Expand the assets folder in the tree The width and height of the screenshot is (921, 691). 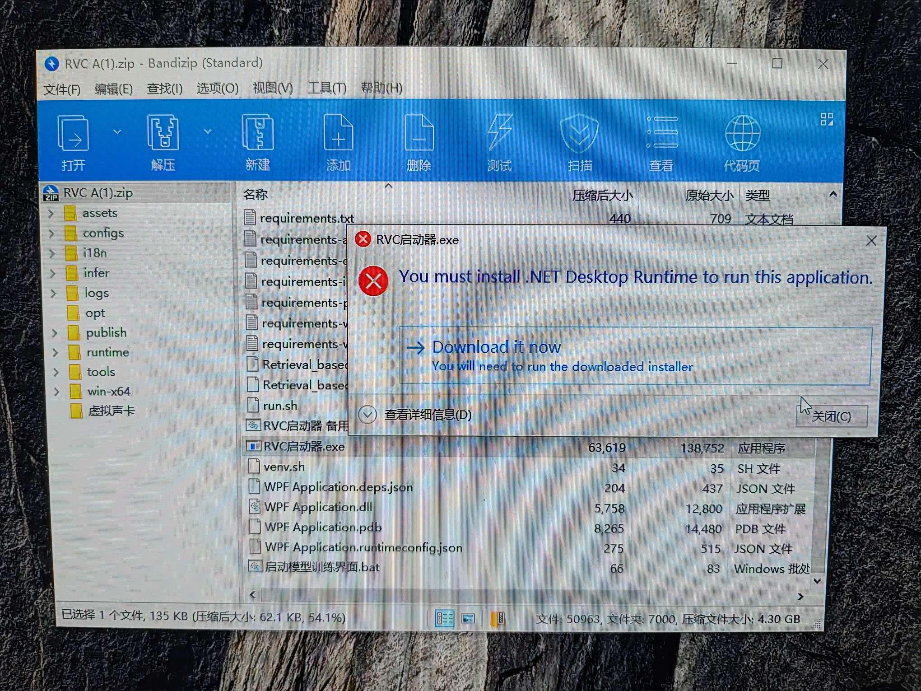point(51,213)
